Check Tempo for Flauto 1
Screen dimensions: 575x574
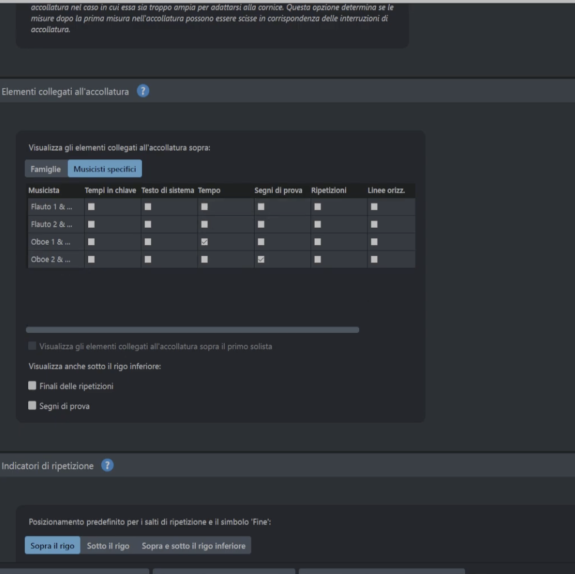[x=204, y=206]
